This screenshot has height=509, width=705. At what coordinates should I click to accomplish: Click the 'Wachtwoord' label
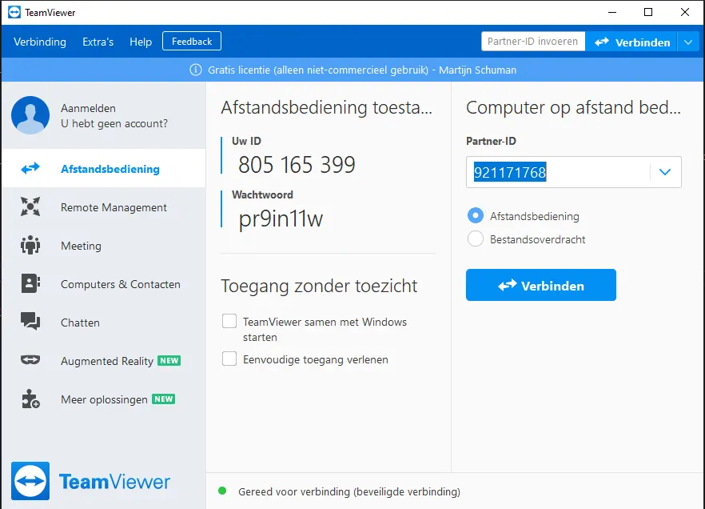point(262,194)
